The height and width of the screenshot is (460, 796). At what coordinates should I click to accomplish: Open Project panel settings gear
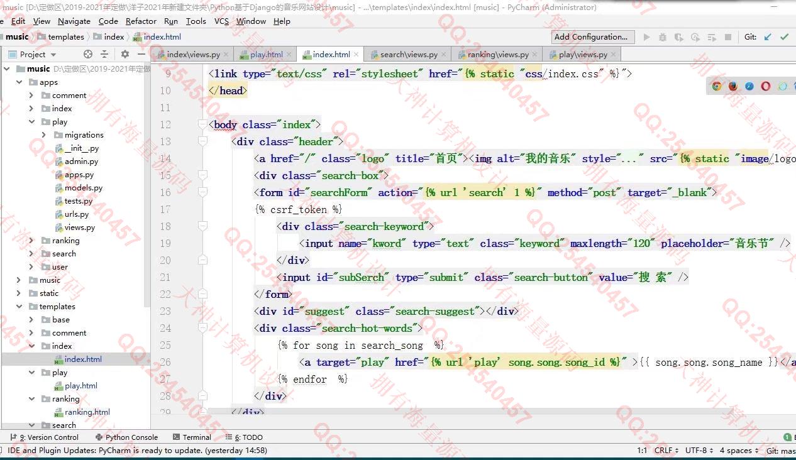click(x=124, y=54)
